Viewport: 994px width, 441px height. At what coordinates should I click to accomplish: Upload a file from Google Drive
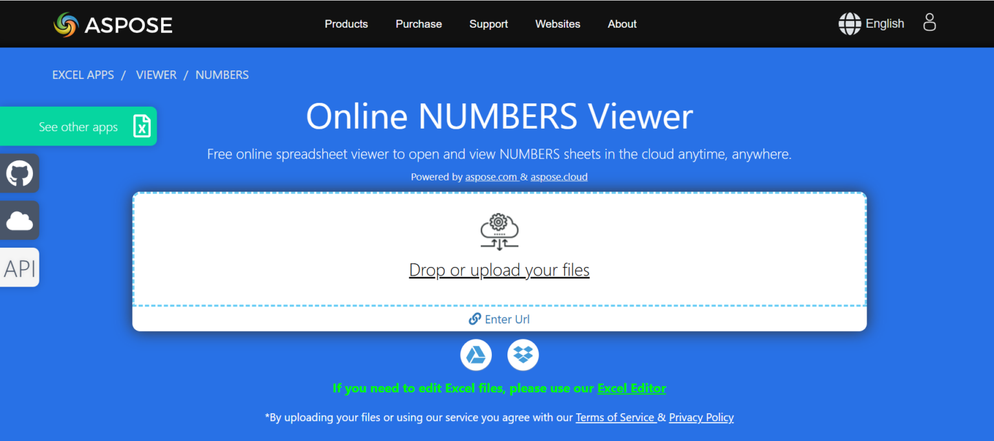tap(476, 354)
